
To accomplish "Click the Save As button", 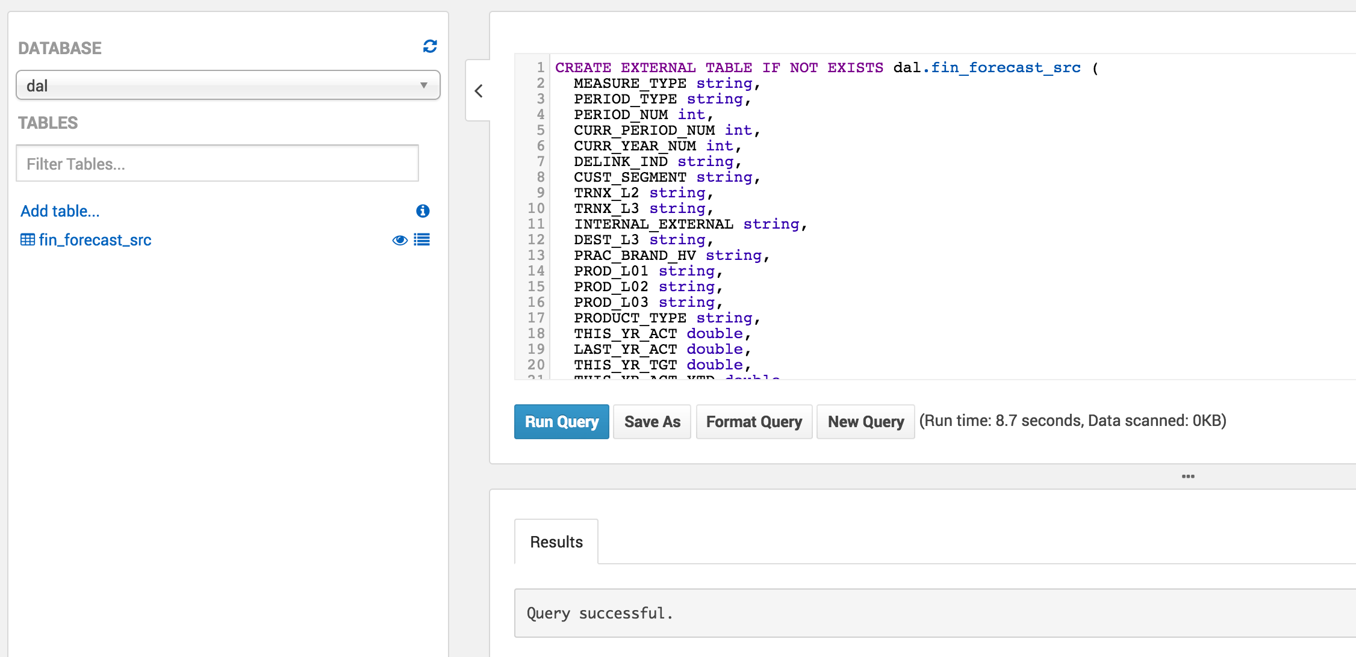I will pos(652,422).
